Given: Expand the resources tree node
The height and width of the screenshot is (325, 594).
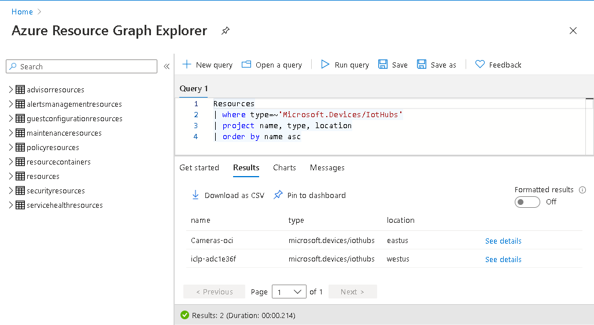Looking at the screenshot, I should click(x=11, y=176).
